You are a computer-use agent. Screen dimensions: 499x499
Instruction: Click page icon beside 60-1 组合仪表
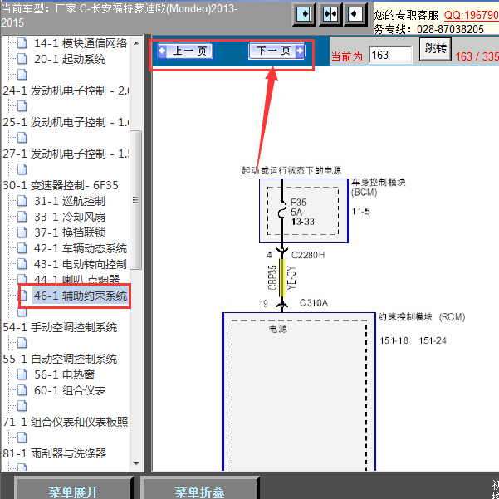[22, 390]
